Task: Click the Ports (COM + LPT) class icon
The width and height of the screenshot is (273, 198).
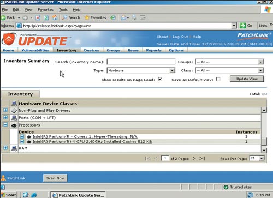Action: [14, 118]
